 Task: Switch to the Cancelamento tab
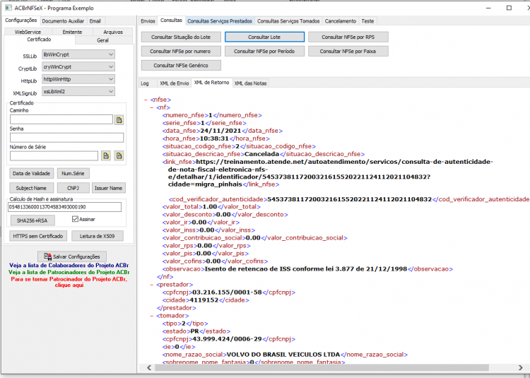[341, 21]
